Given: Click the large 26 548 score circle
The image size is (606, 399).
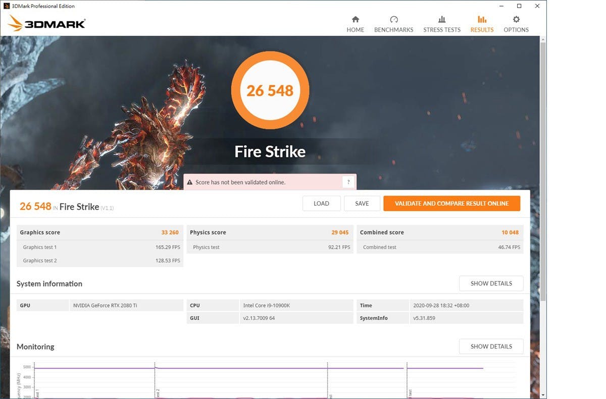Looking at the screenshot, I should 270,90.
